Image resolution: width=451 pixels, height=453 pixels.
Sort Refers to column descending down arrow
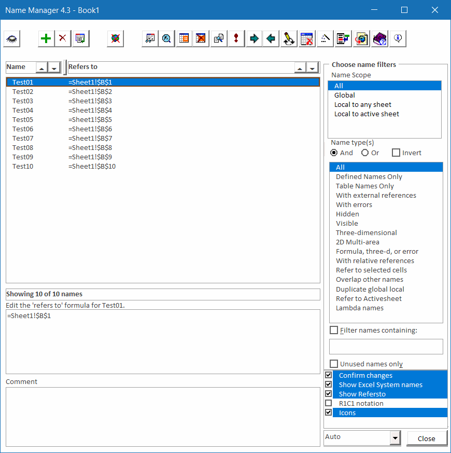[312, 68]
